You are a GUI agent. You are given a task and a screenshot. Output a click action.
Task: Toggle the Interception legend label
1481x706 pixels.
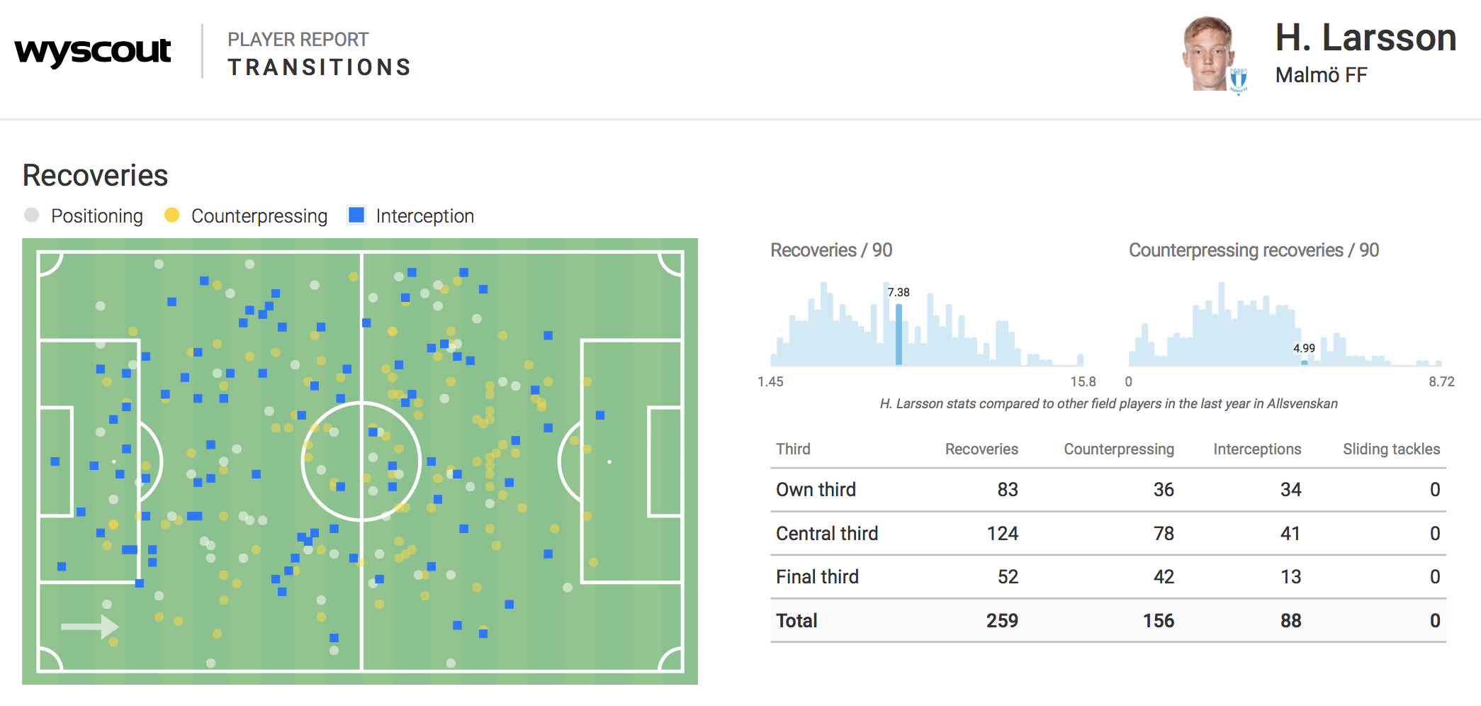tap(424, 216)
